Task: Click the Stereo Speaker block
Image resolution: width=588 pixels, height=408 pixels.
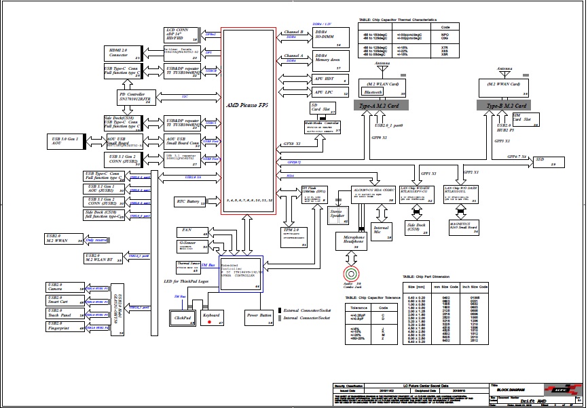Action: point(337,216)
